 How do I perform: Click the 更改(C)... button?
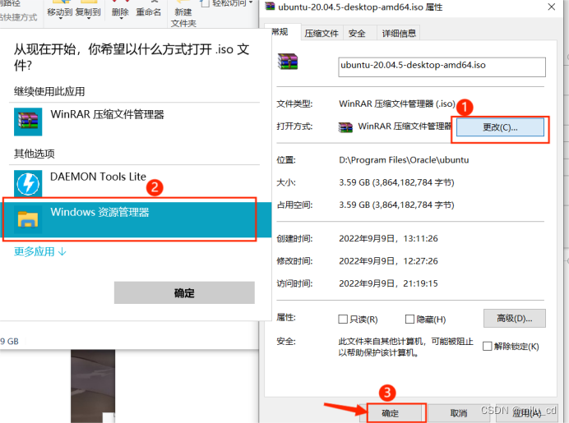click(x=500, y=127)
